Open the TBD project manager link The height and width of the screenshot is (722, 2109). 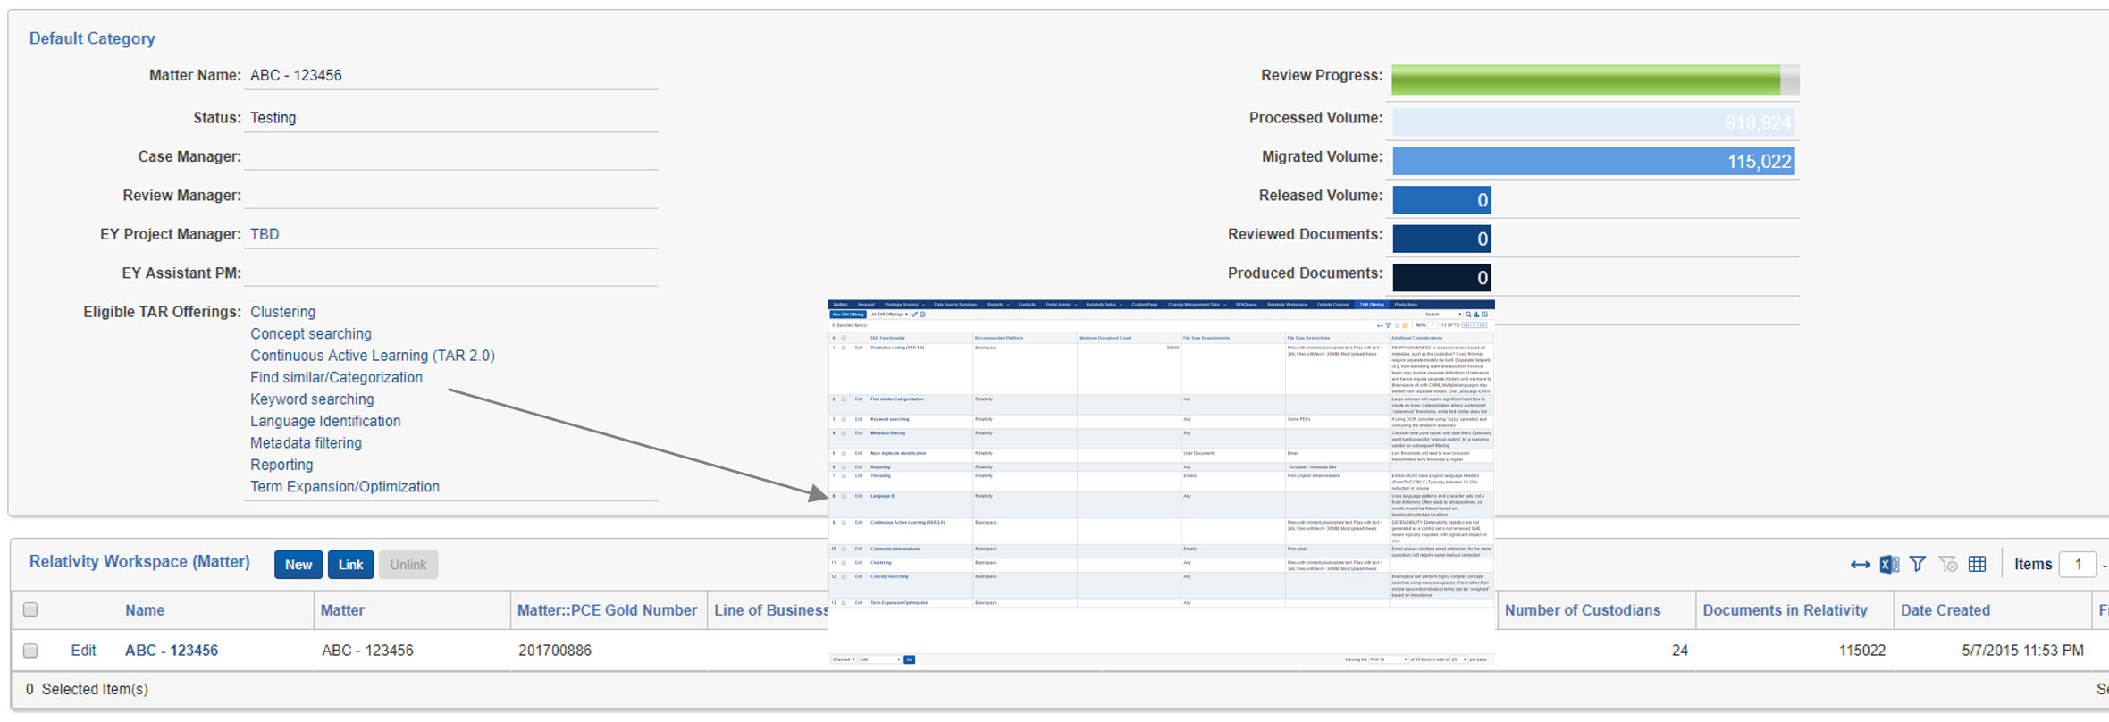[x=265, y=234]
